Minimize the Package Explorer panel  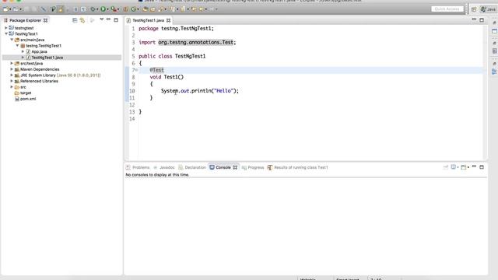pyautogui.click(x=109, y=19)
